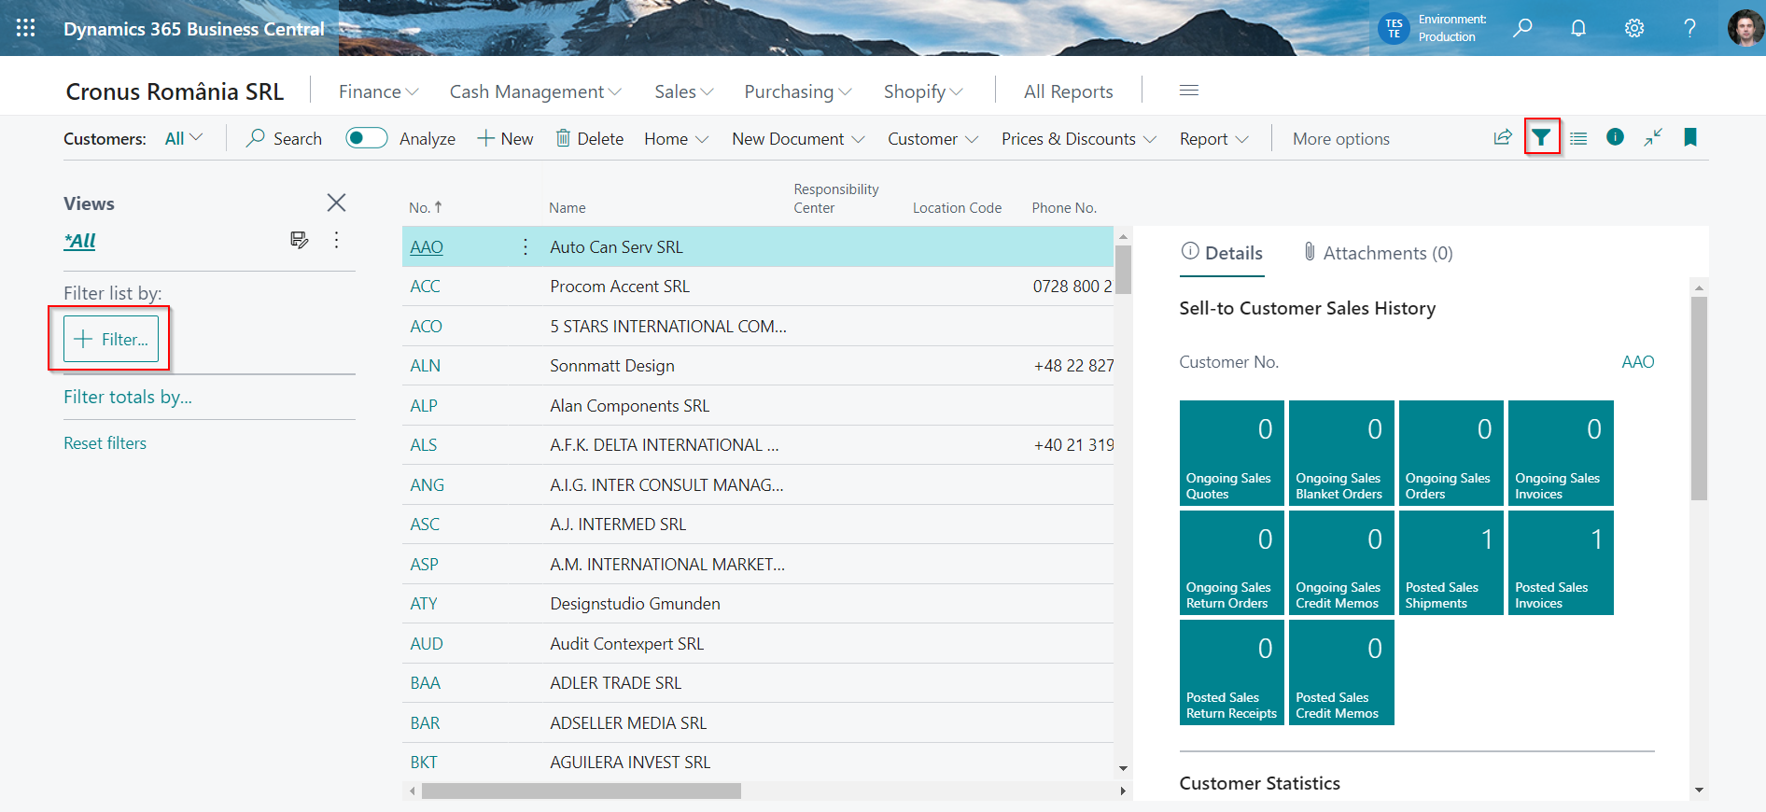Image resolution: width=1766 pixels, height=812 pixels.
Task: Click the list vertical scrollbar thumb
Action: point(1123,270)
